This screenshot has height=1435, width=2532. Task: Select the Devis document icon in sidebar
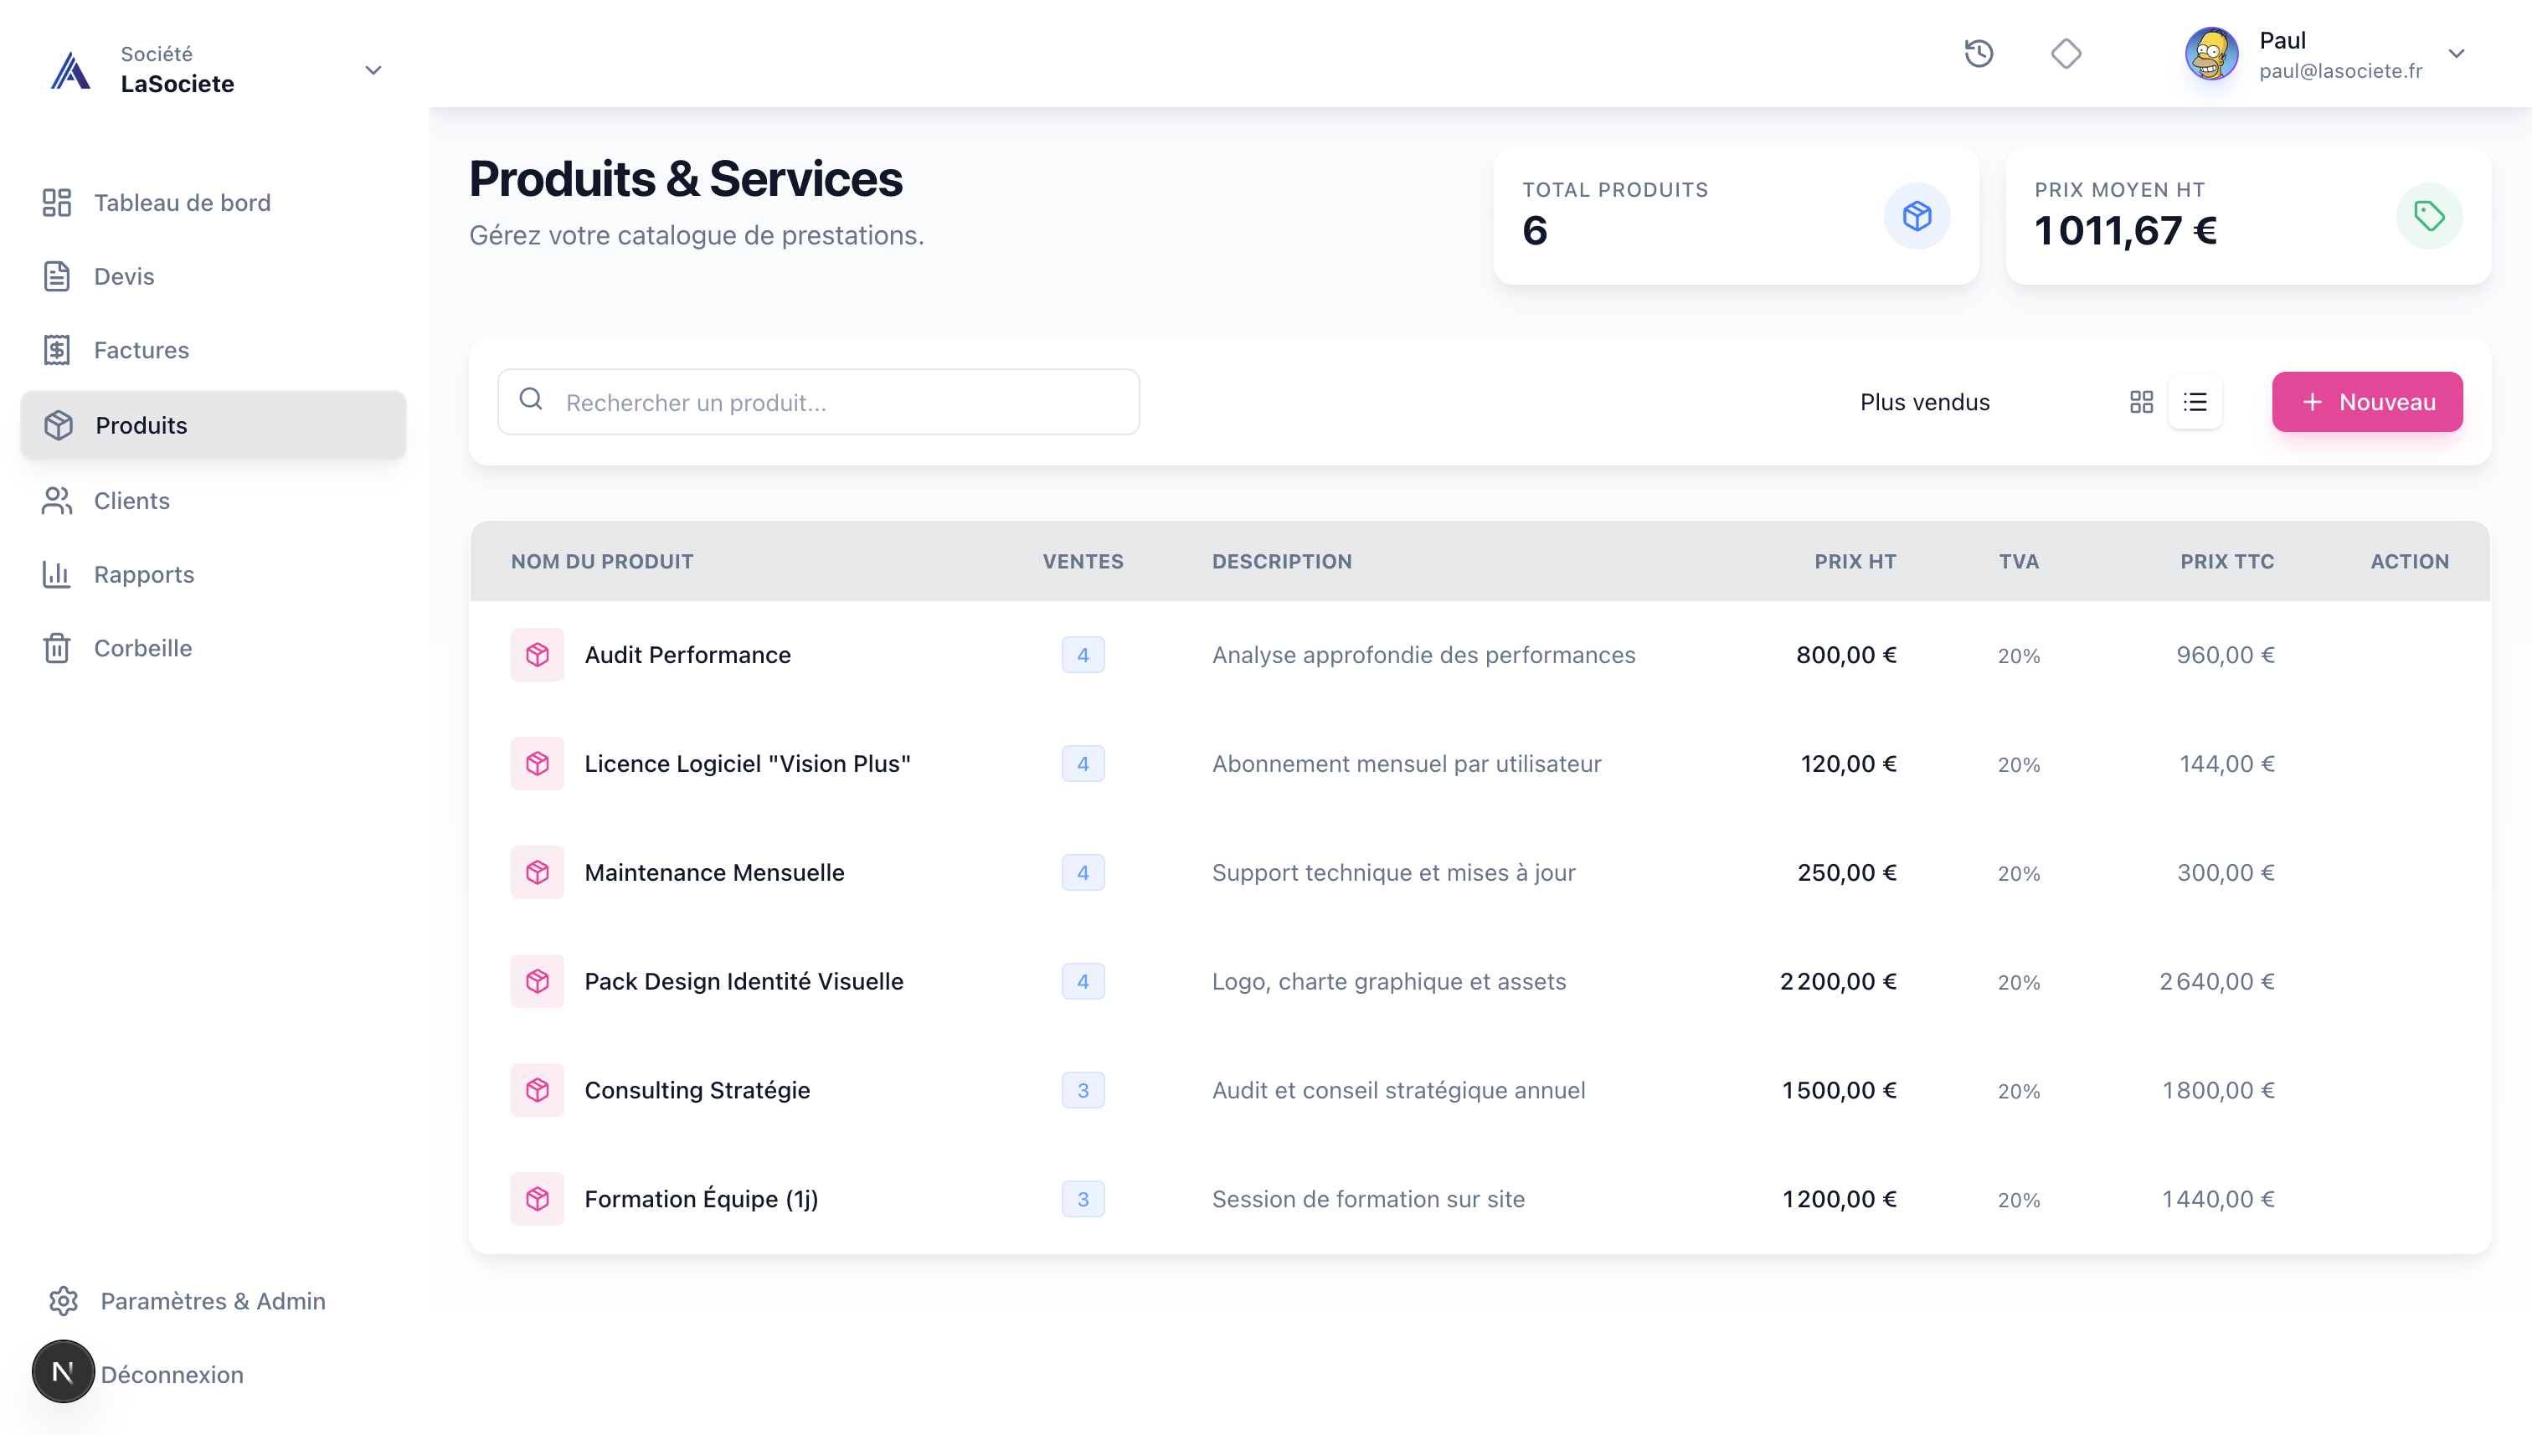pyautogui.click(x=56, y=276)
